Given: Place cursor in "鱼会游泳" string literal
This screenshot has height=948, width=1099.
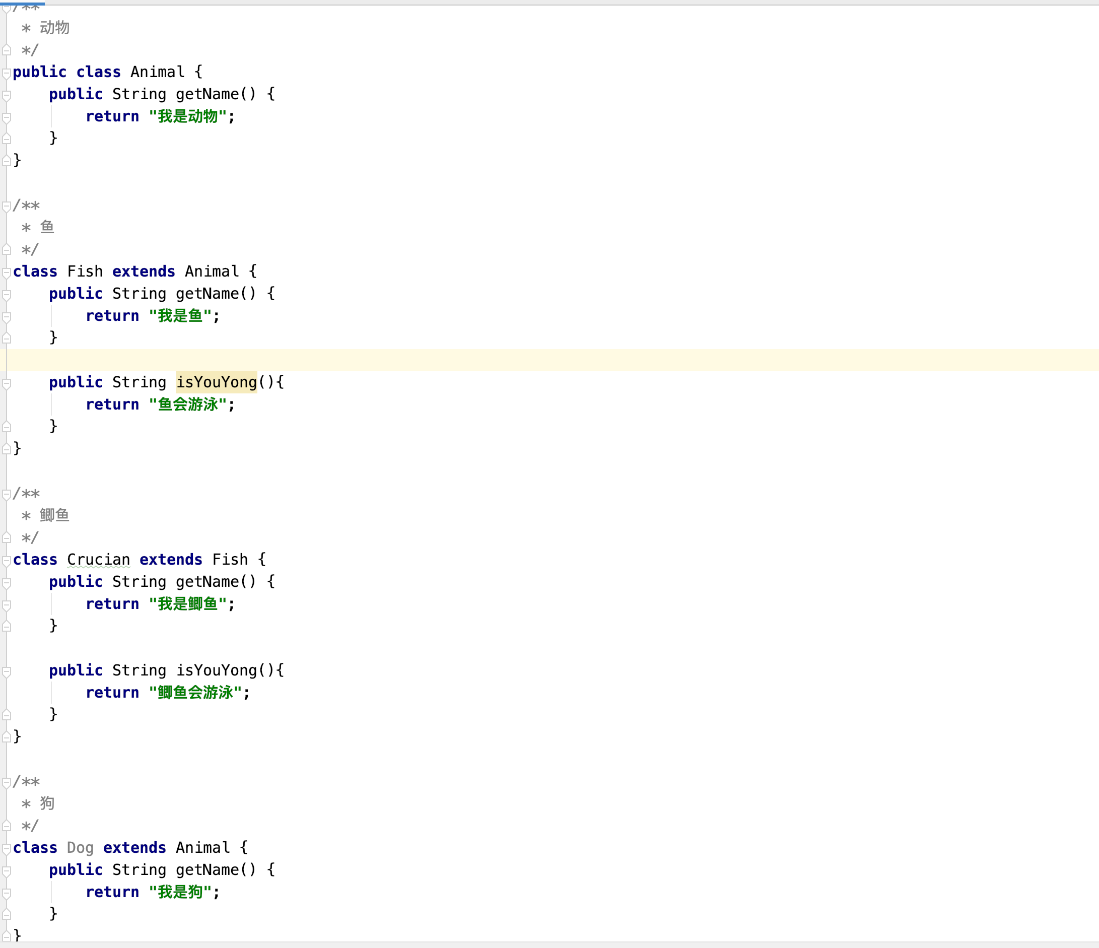Looking at the screenshot, I should coord(188,404).
